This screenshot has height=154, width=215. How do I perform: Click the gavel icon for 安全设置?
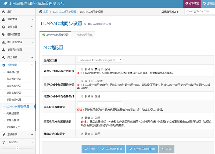point(4,57)
